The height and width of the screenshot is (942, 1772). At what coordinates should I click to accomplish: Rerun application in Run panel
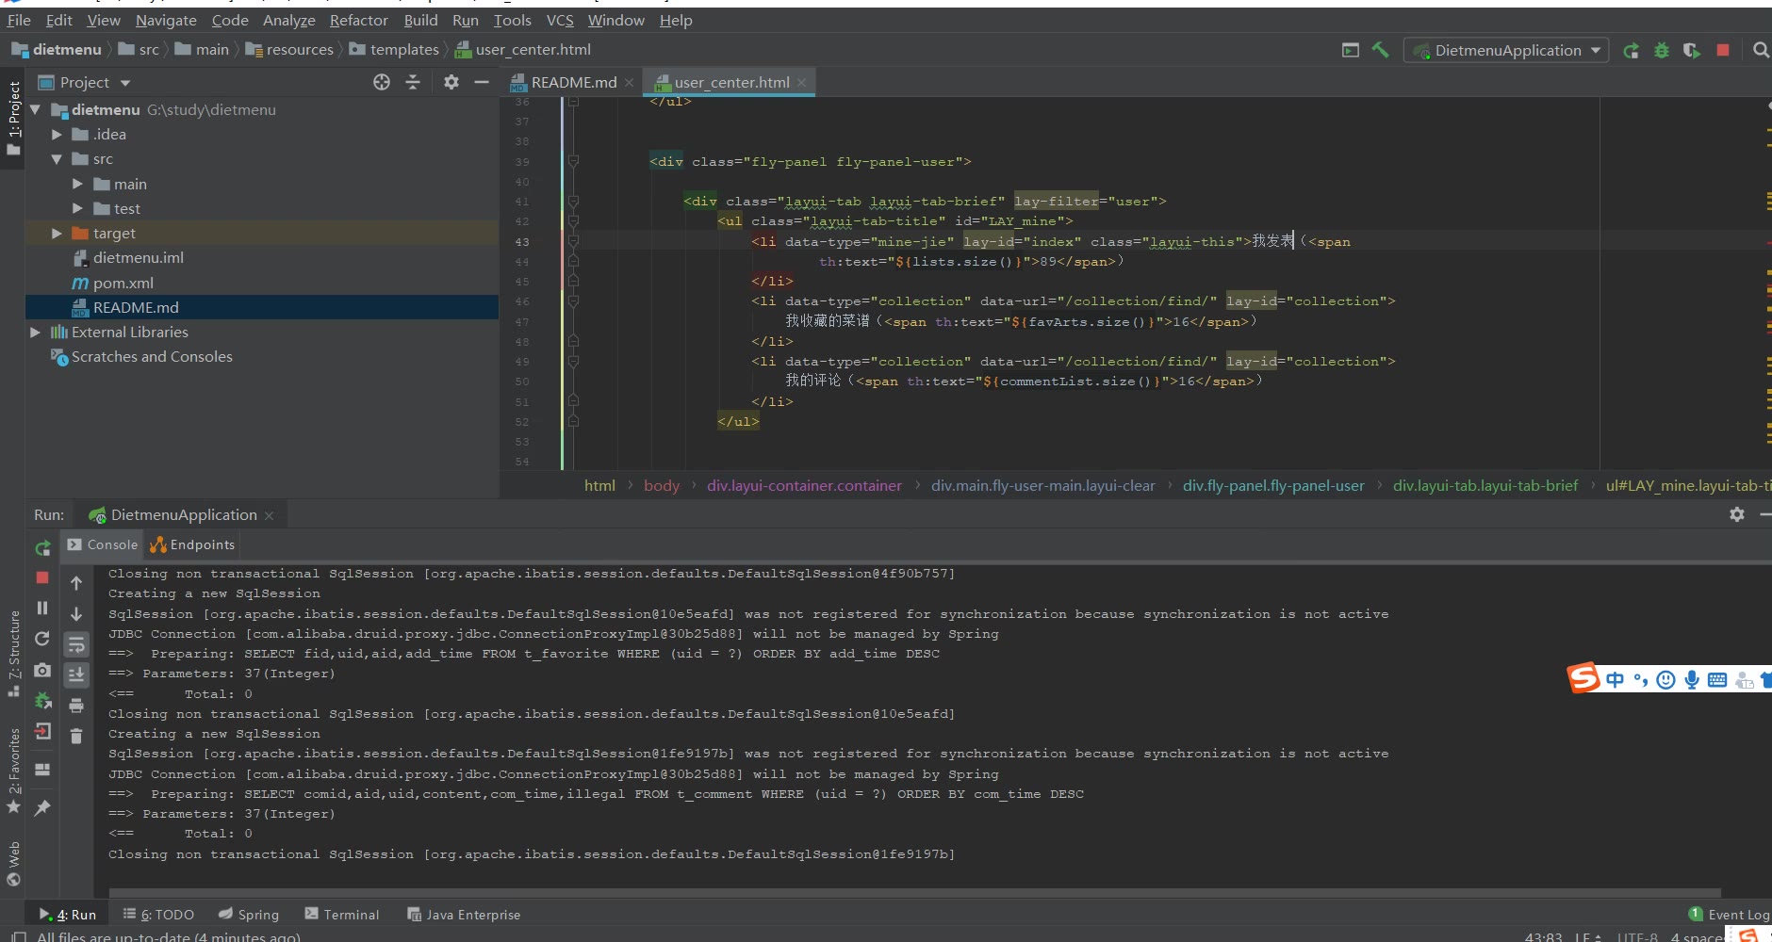[x=42, y=547]
